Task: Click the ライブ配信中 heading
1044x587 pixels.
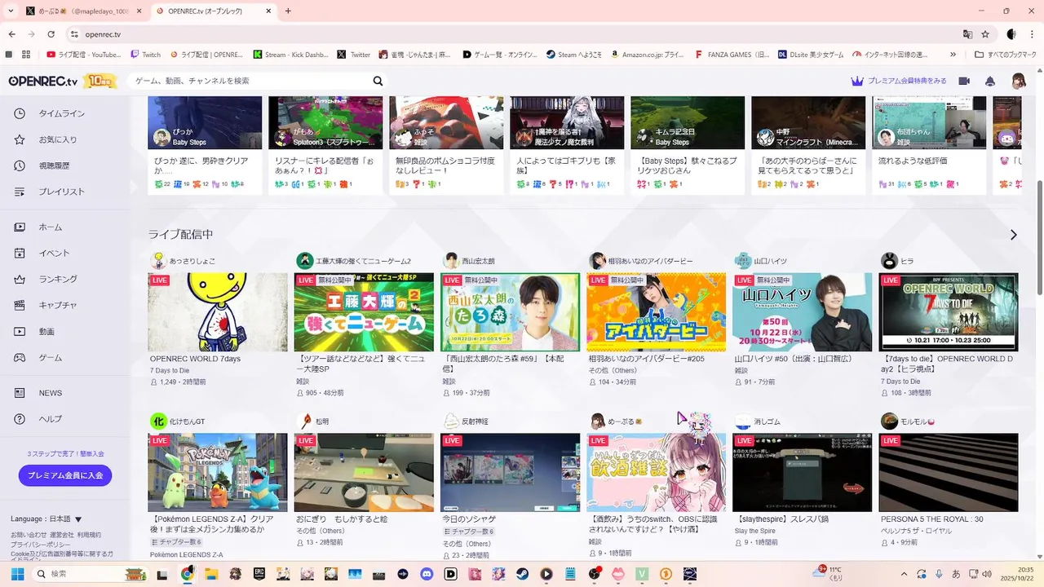Action: [180, 234]
